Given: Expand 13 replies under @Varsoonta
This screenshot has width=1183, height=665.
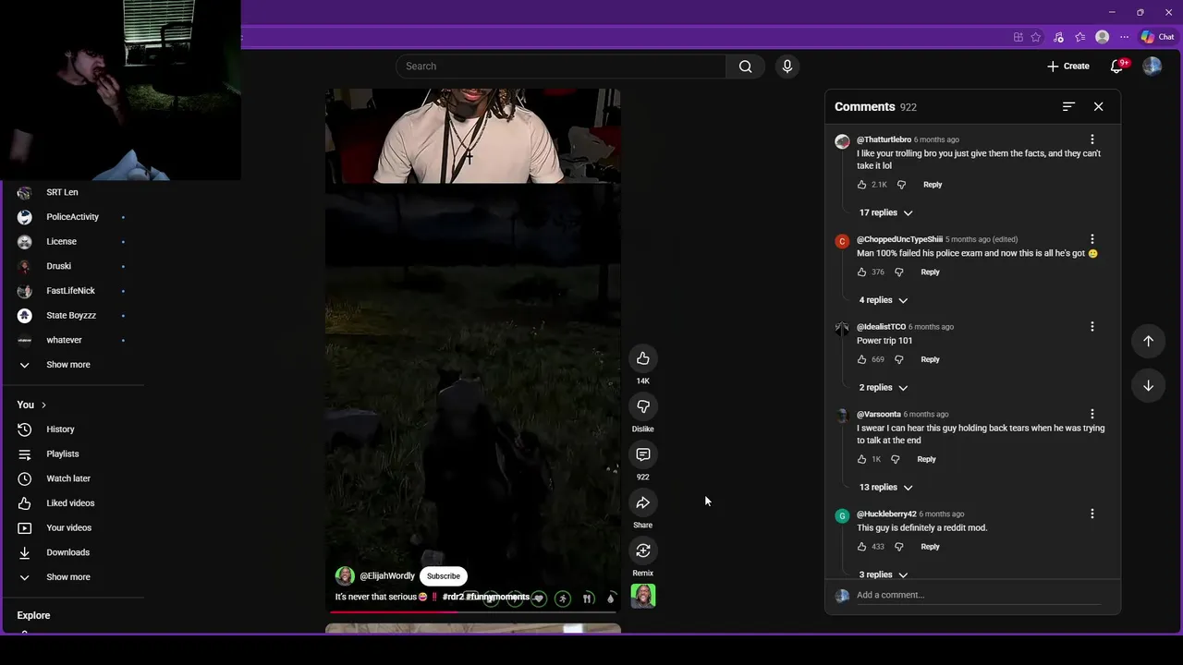Looking at the screenshot, I should click(885, 488).
